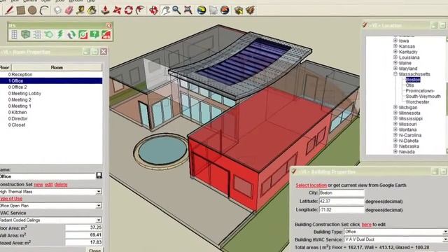Select the Push/Pull tool
Viewport: 448px width, 252px height.
pyautogui.click(x=105, y=10)
